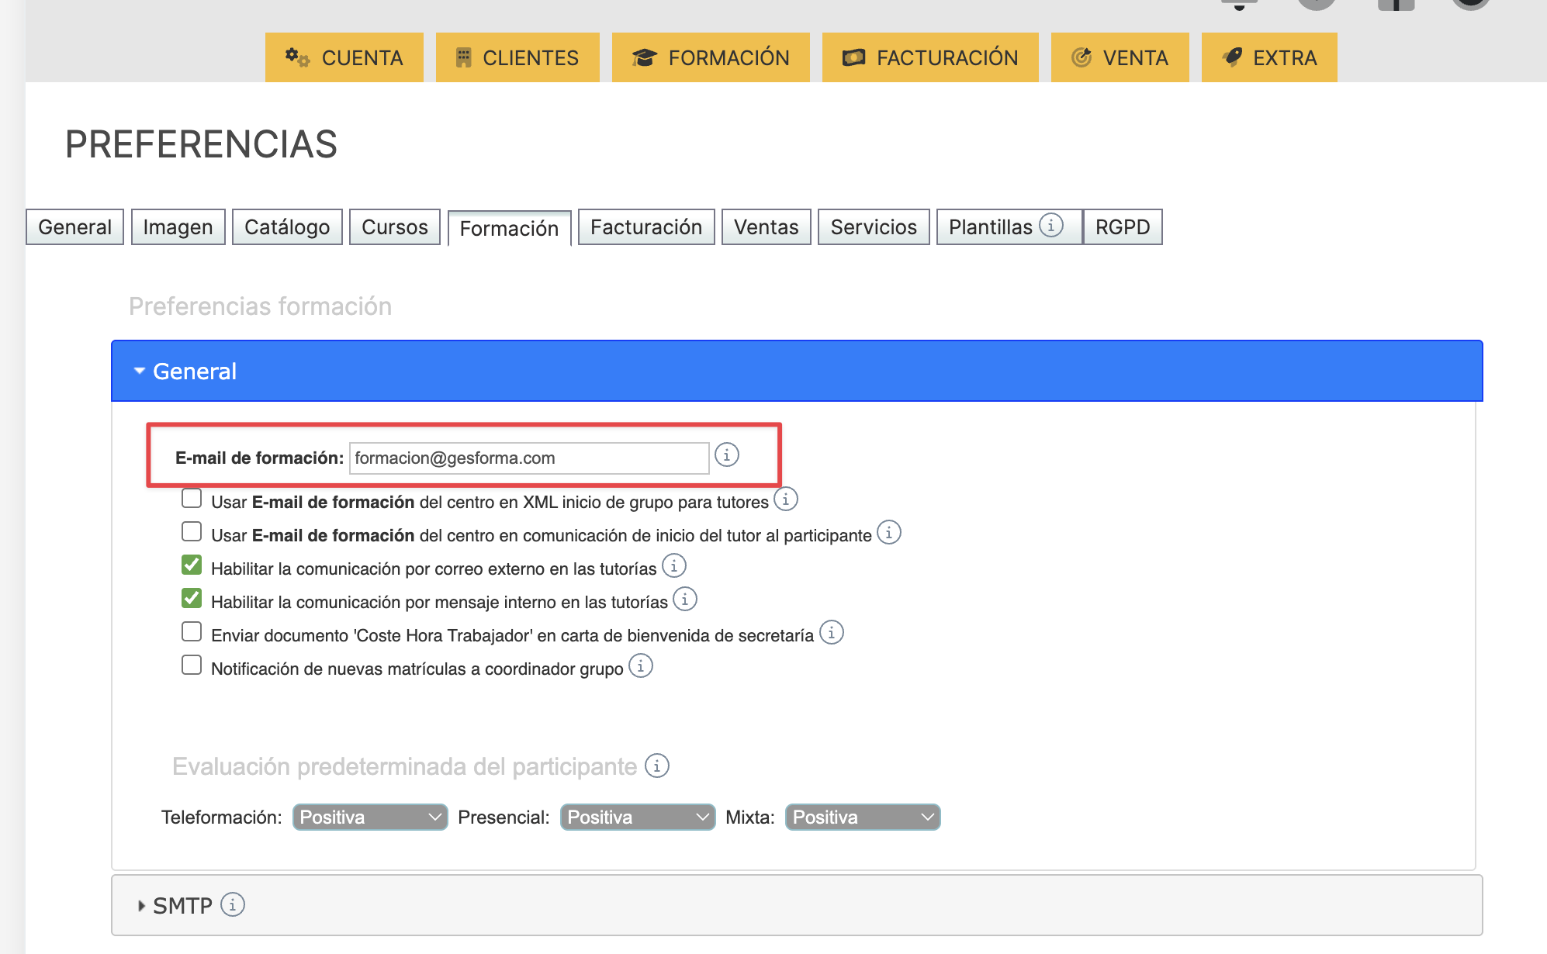
Task: Open the CLIENTES main menu
Action: pos(517,58)
